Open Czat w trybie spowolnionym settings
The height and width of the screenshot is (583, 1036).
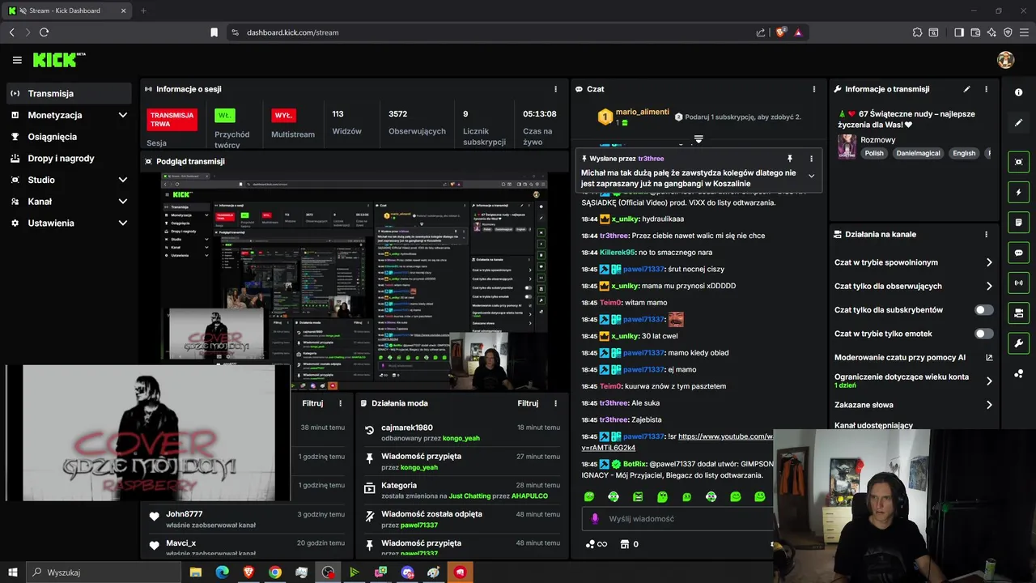point(913,262)
